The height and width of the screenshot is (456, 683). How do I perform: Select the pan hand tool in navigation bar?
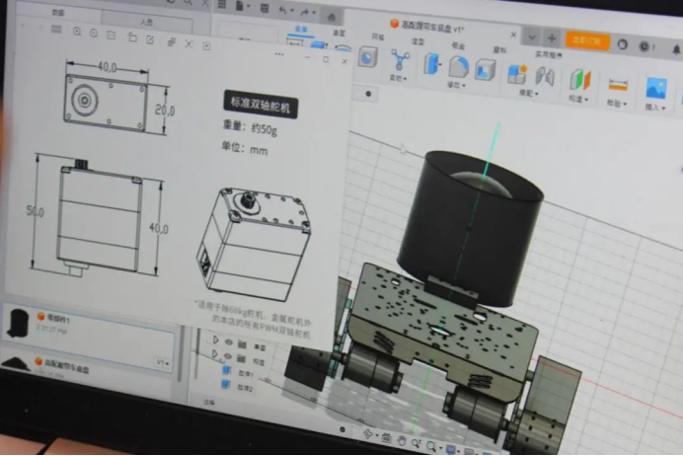pos(401,441)
